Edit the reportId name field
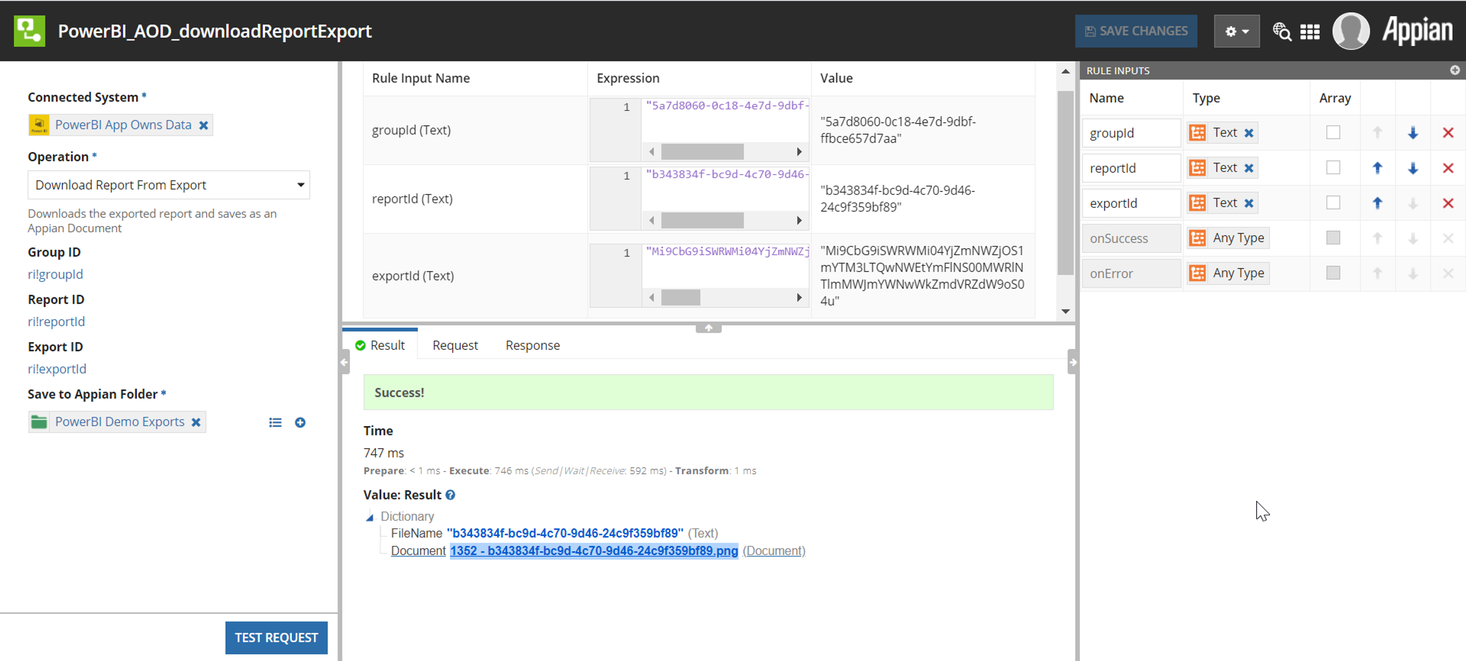 [x=1131, y=168]
